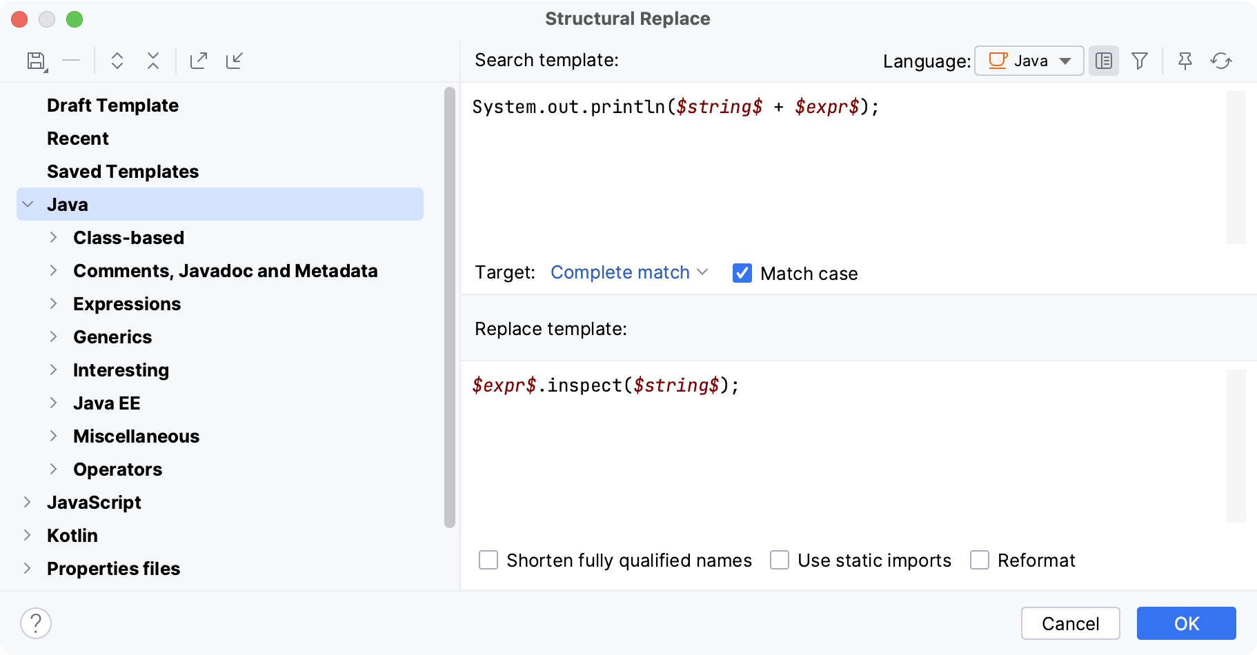Open the Language selector dropdown
This screenshot has height=655, width=1257.
pos(1028,61)
